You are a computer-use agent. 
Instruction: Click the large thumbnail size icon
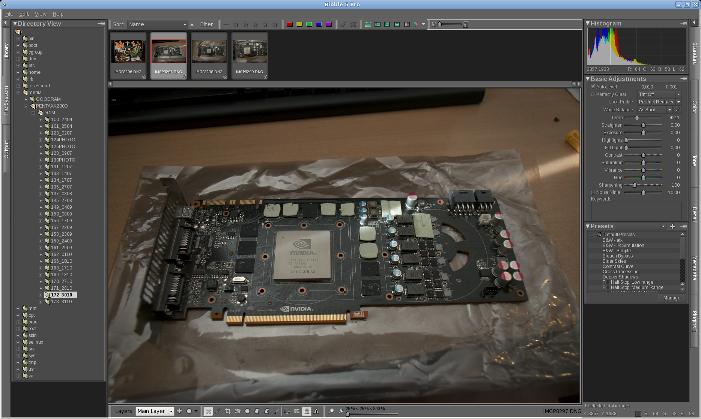click(x=466, y=24)
